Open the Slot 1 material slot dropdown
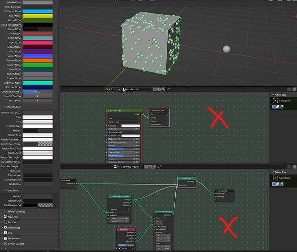The height and width of the screenshot is (252, 297). [x=113, y=89]
